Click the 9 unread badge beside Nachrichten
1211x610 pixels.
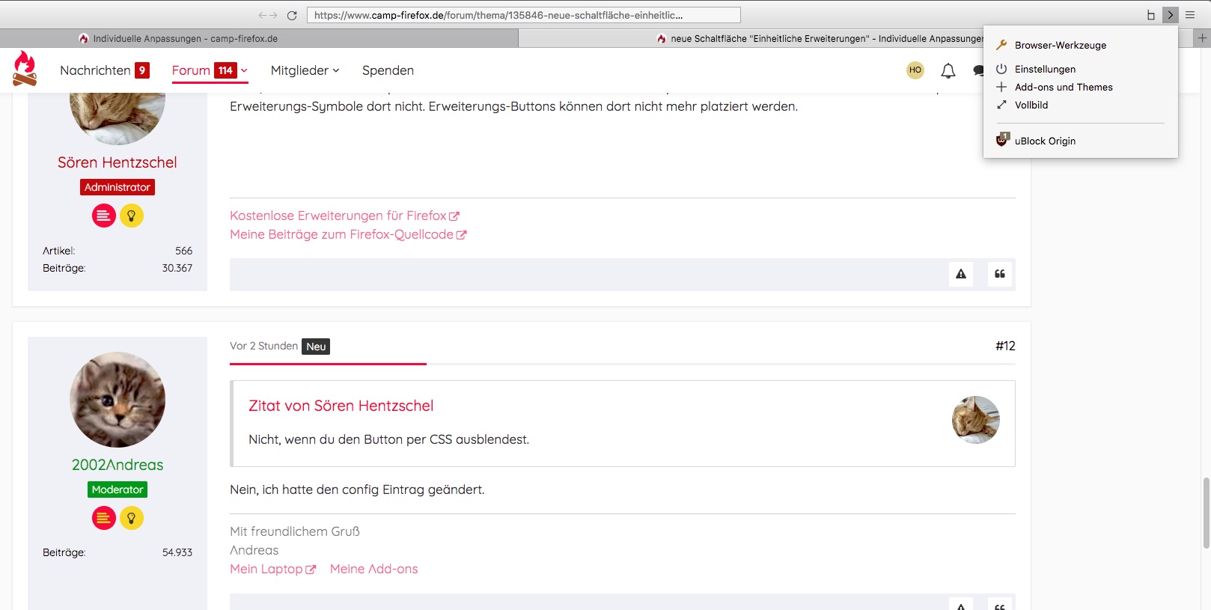142,70
